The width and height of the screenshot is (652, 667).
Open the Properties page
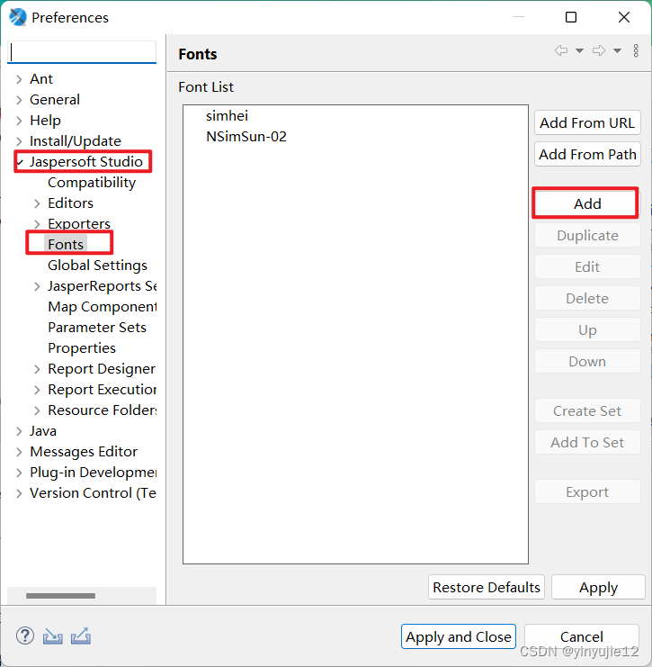pos(82,348)
